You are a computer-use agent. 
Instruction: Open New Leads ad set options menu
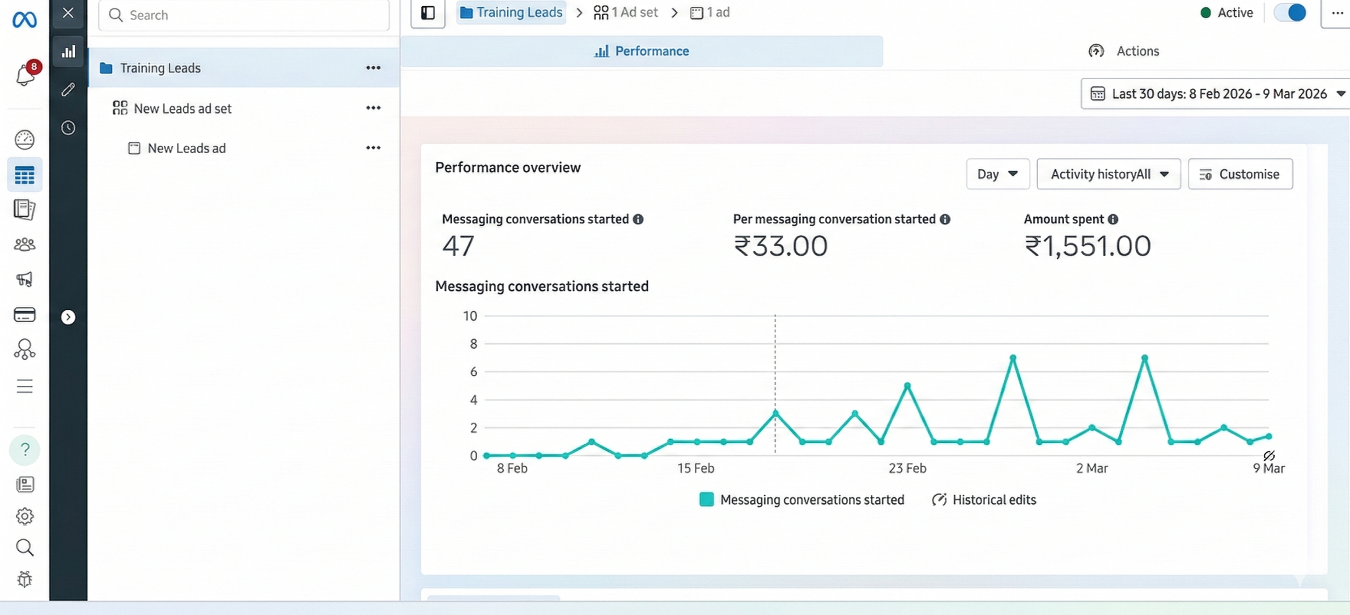click(x=373, y=108)
